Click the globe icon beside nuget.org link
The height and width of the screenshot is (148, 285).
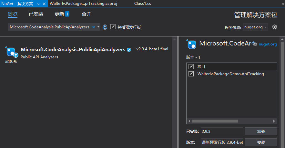click(254, 44)
